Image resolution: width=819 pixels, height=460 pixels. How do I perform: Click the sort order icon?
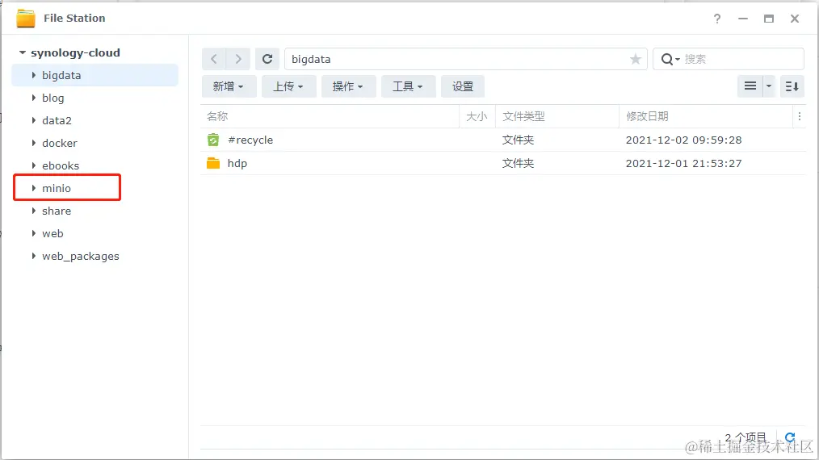coord(792,86)
